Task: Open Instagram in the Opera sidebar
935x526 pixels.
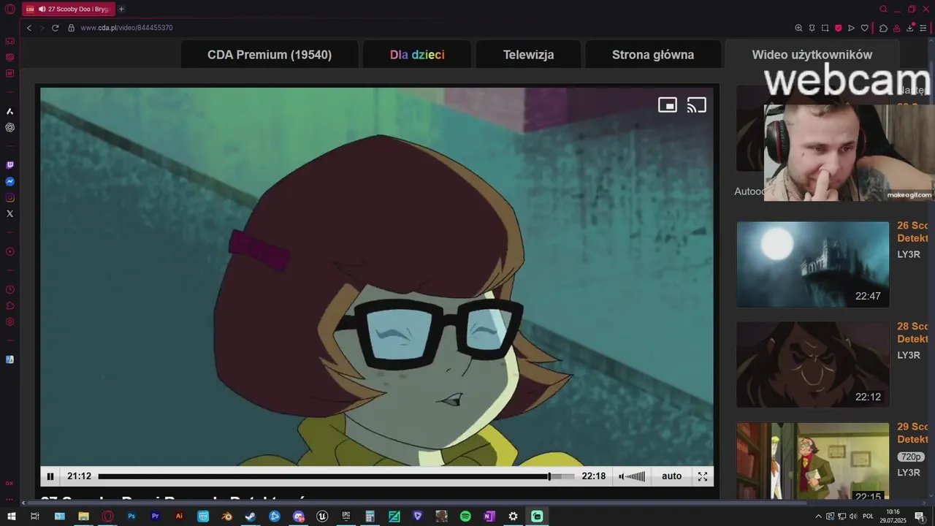Action: point(9,197)
